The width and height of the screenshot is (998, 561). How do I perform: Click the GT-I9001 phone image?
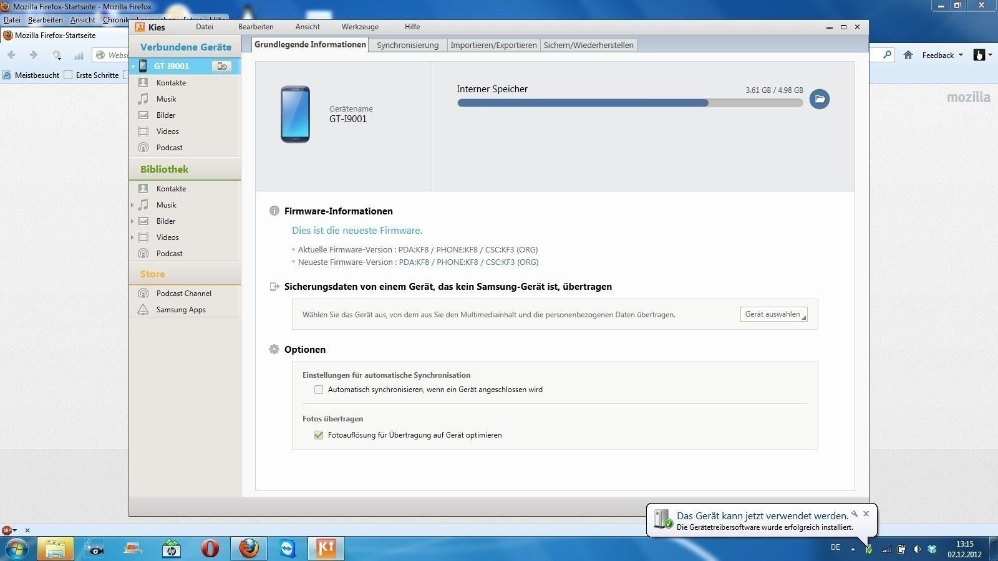295,114
